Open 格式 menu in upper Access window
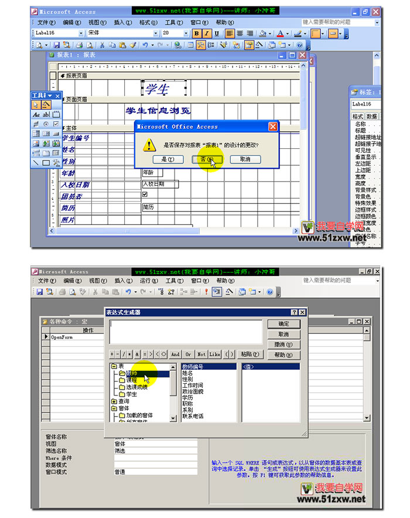 [148, 22]
